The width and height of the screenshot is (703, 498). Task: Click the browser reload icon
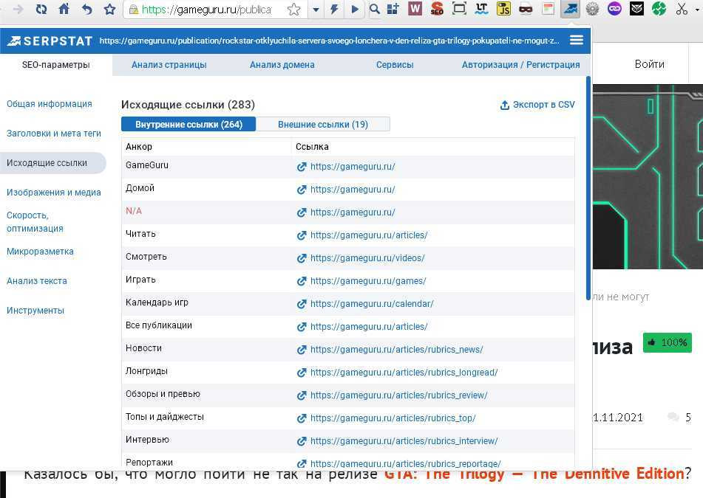[41, 9]
